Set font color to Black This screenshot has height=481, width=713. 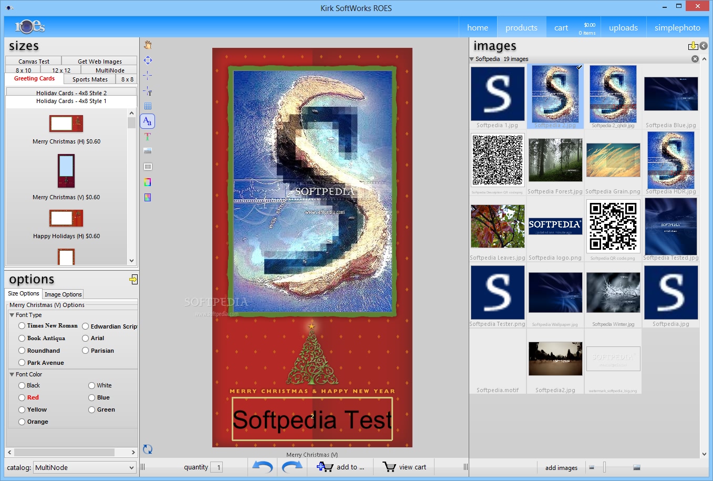pyautogui.click(x=22, y=386)
